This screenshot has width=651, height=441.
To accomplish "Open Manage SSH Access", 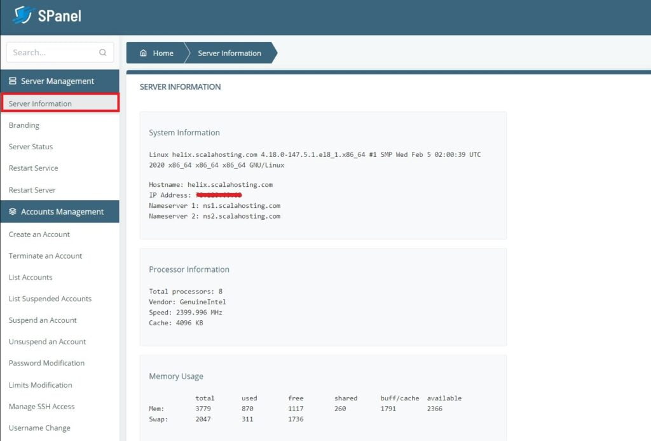I will (41, 406).
